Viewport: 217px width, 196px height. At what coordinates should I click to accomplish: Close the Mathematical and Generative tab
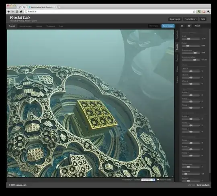pos(55,7)
